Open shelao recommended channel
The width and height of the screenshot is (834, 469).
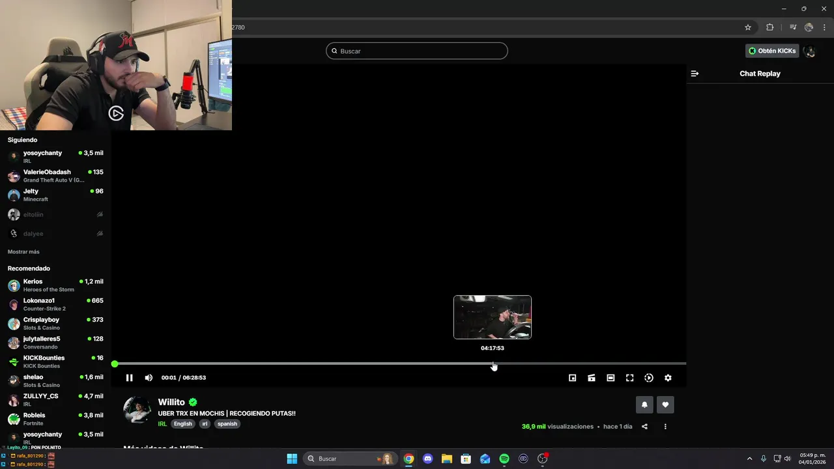point(55,380)
